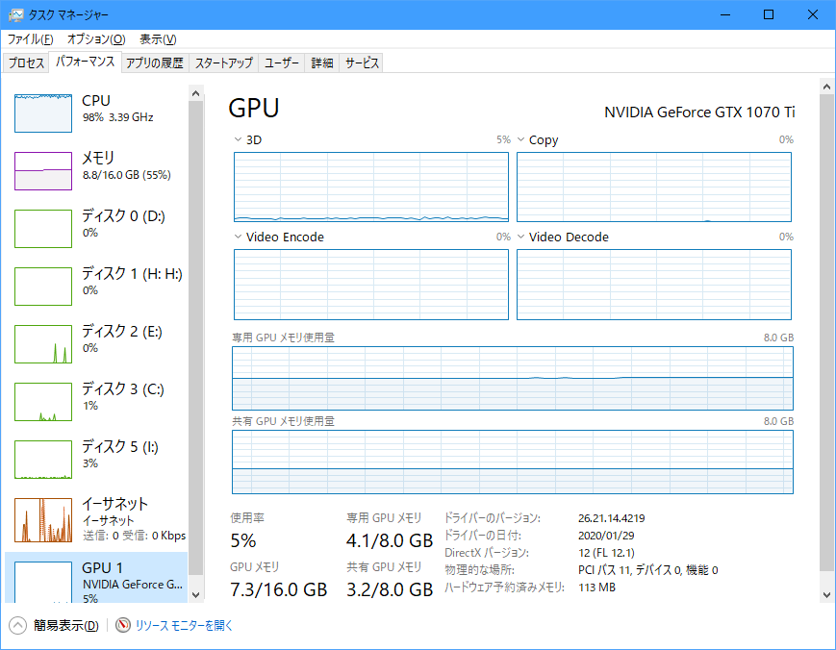Open ディスク 2 (E:) performance view

pyautogui.click(x=96, y=343)
